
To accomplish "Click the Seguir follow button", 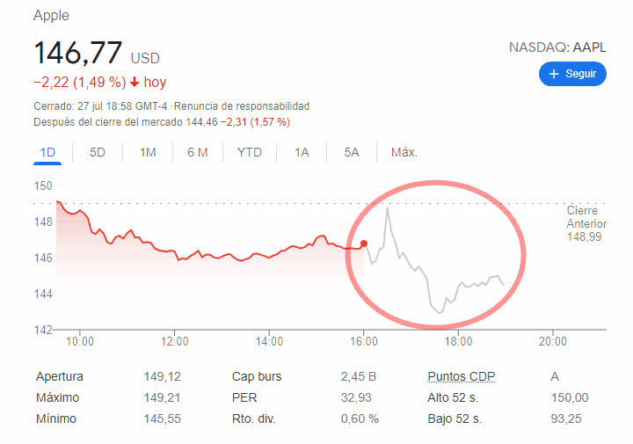I will click(x=572, y=74).
